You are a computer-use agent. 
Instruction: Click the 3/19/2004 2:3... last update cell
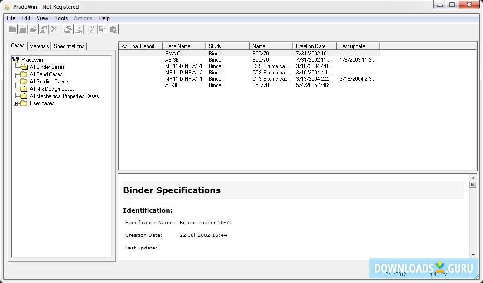[x=357, y=79]
